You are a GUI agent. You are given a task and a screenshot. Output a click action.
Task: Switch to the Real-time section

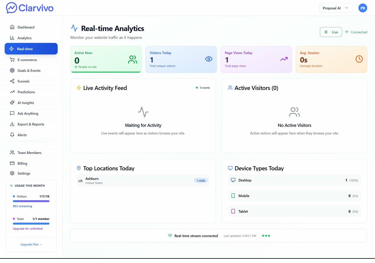tap(31, 49)
